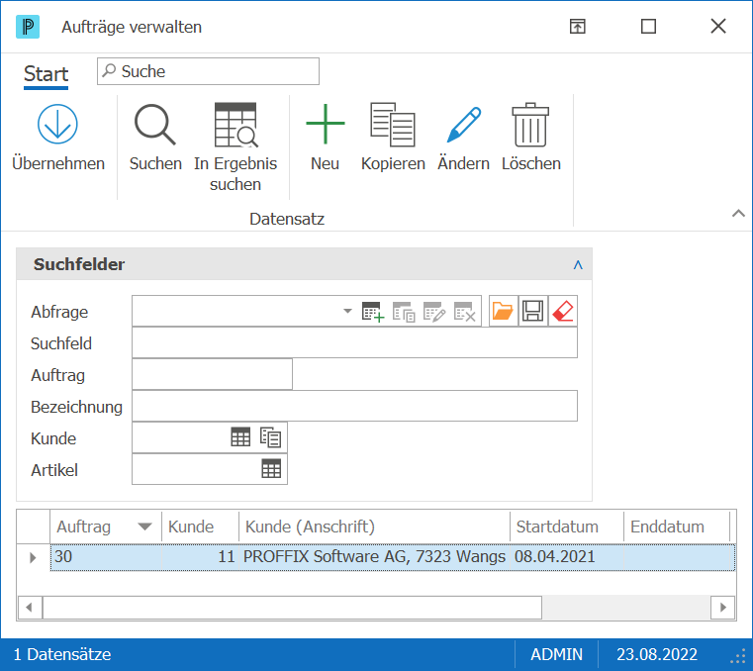This screenshot has height=671, width=753.
Task: Open Kunde document list icon
Action: 270,437
